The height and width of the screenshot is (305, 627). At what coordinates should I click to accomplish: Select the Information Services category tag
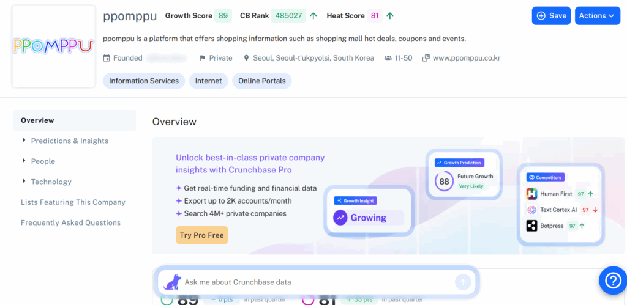[143, 81]
